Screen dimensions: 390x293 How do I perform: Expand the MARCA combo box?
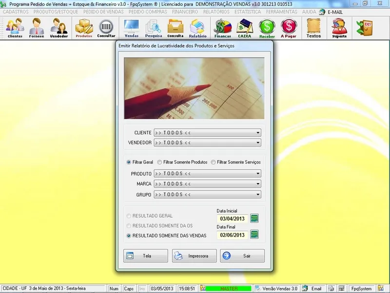pos(257,184)
